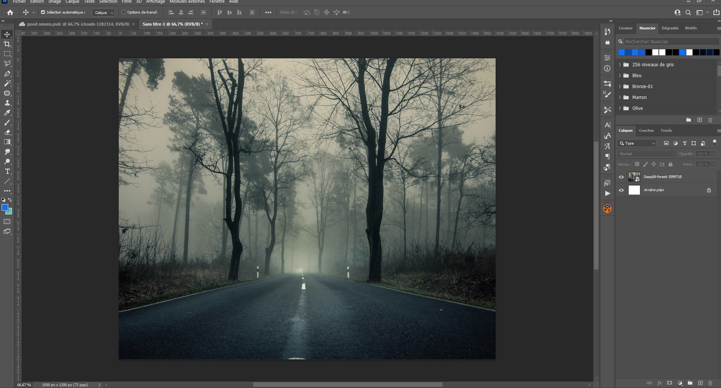Activate the Type tool
The width and height of the screenshot is (721, 388).
[7, 171]
